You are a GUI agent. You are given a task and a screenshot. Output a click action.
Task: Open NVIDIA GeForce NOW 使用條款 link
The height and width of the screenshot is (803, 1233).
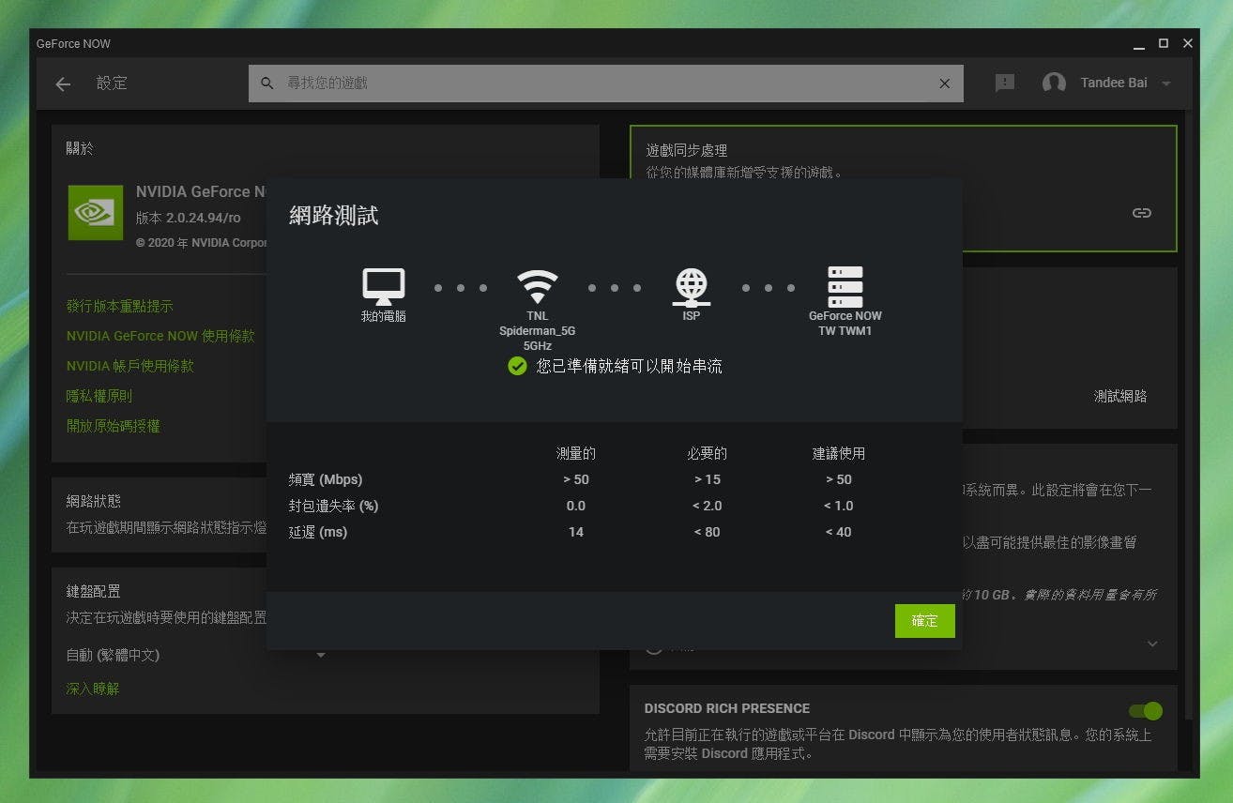160,336
